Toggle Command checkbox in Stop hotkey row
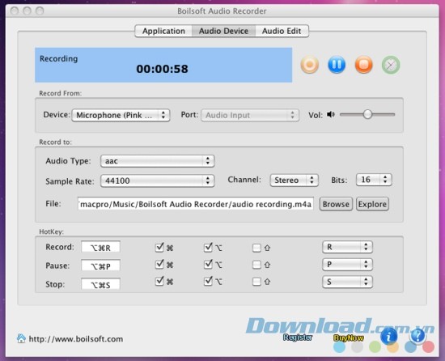Screen dimensions: 445x361 tap(159, 281)
